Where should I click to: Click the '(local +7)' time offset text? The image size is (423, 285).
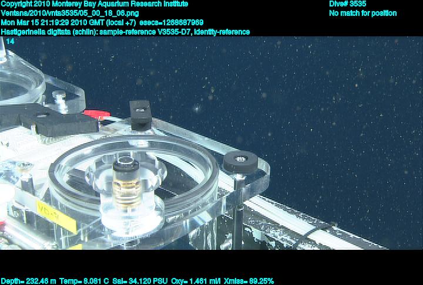122,23
